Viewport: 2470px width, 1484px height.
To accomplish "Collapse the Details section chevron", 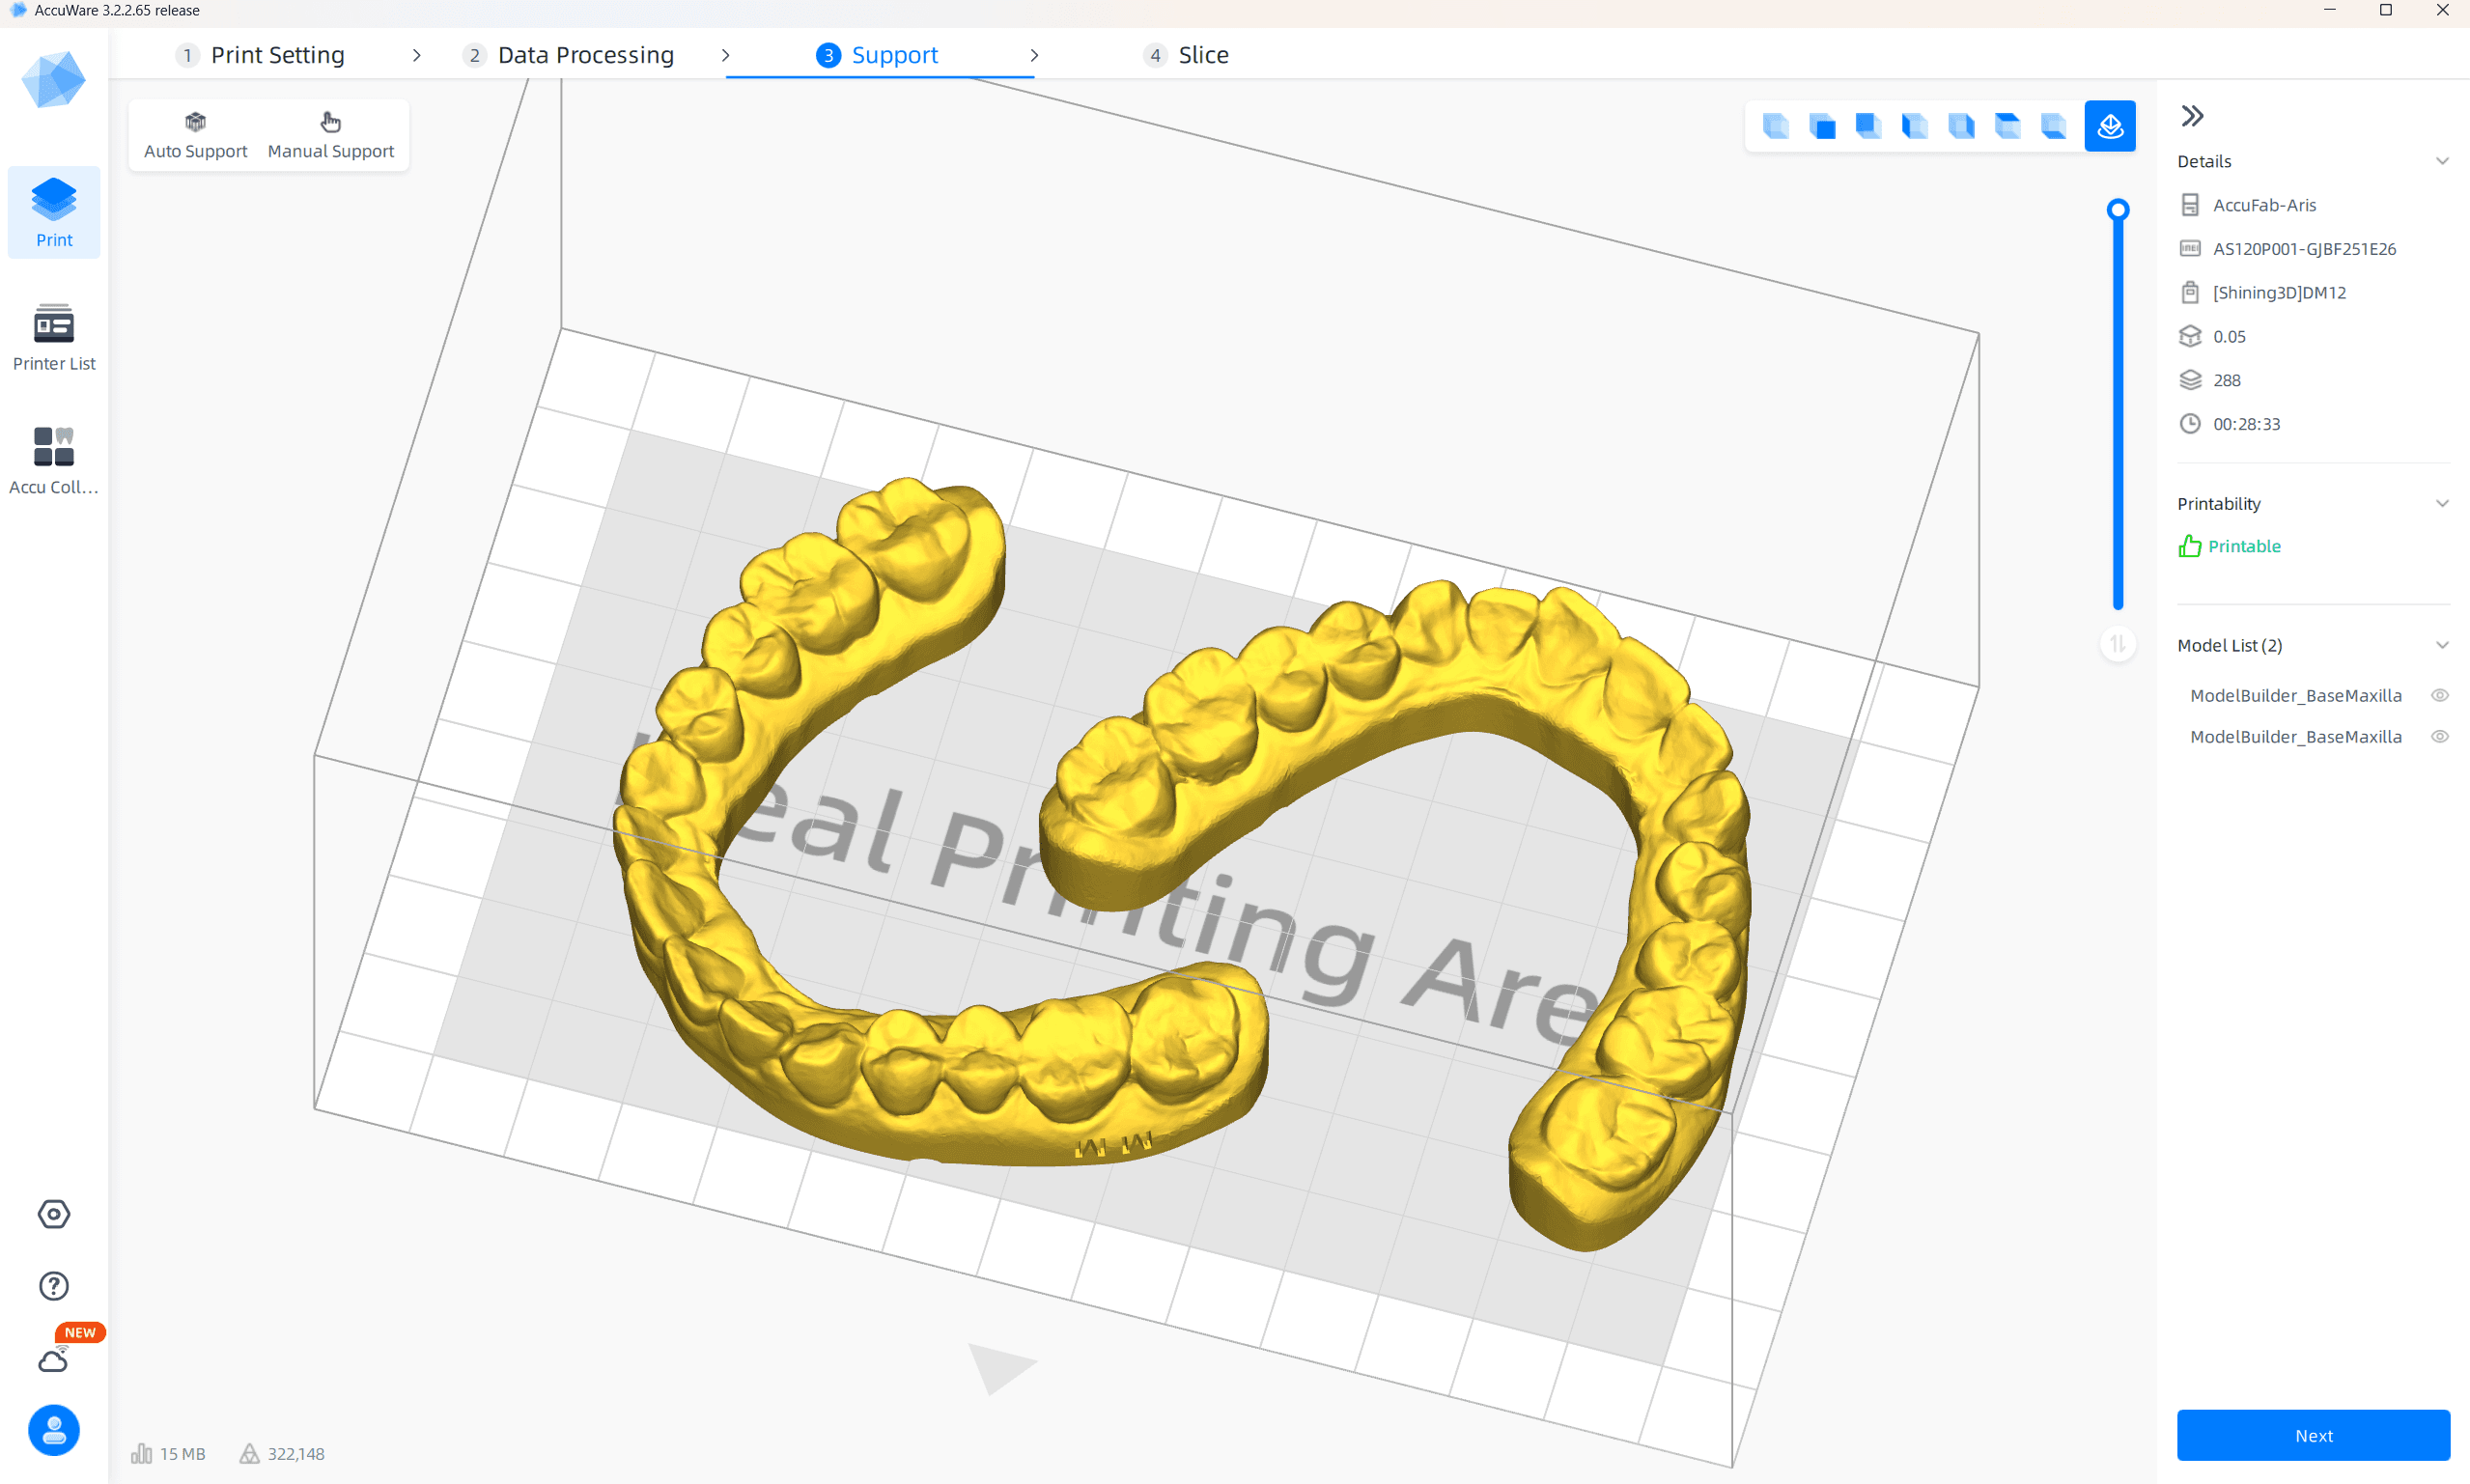I will [2442, 161].
